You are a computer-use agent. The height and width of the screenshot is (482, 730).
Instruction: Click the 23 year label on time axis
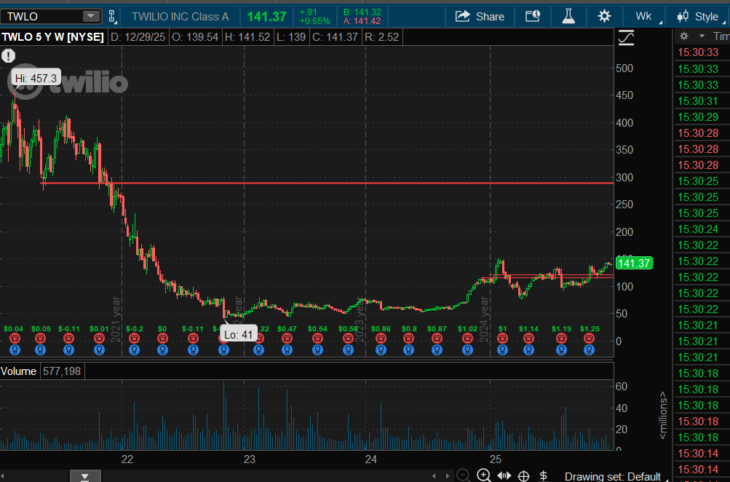tap(250, 459)
